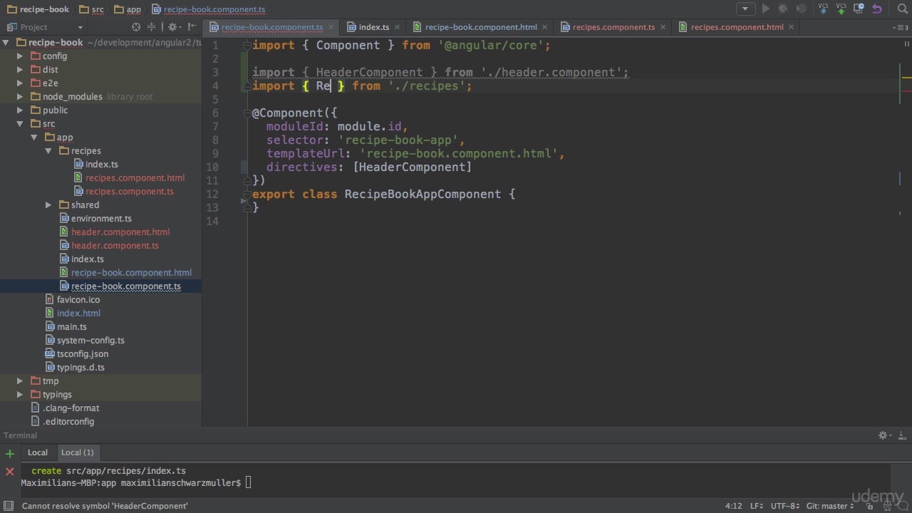Open recipes/index.ts in project tree
912x513 pixels.
[101, 165]
